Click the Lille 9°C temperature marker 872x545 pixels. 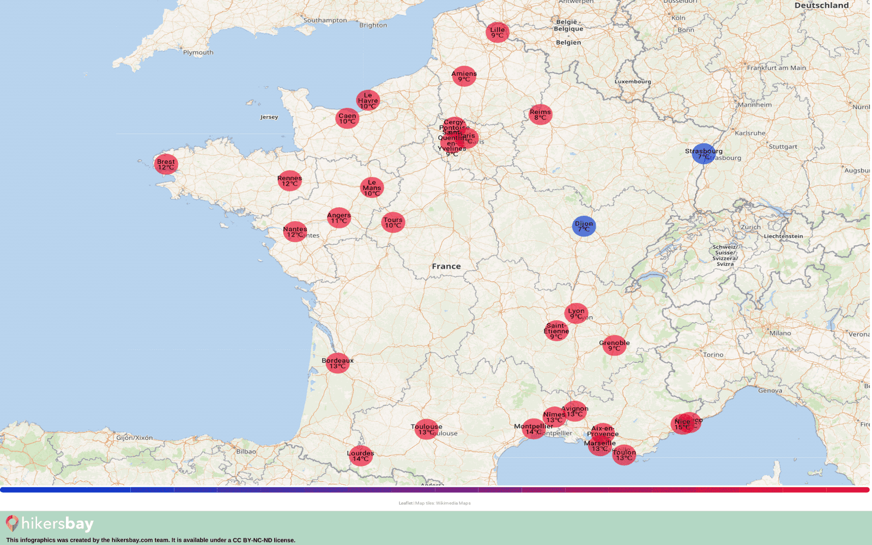click(x=497, y=33)
